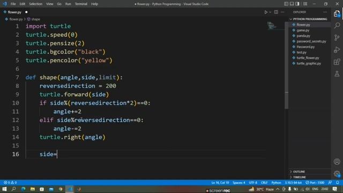This screenshot has height=193, width=343.
Task: Open Windows taskbar search
Action: point(13,189)
